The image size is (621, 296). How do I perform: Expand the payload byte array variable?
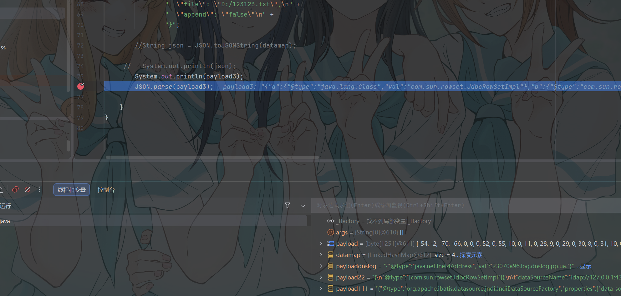[x=321, y=243]
